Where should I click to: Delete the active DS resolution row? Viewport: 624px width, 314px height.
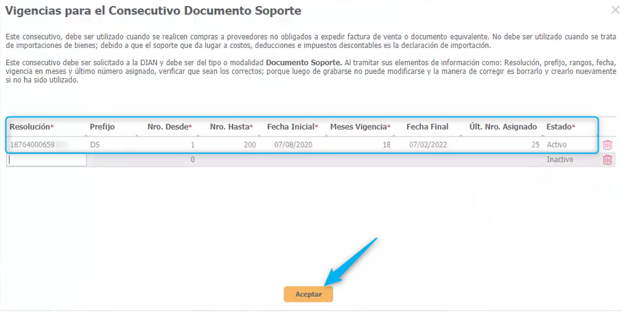point(607,145)
